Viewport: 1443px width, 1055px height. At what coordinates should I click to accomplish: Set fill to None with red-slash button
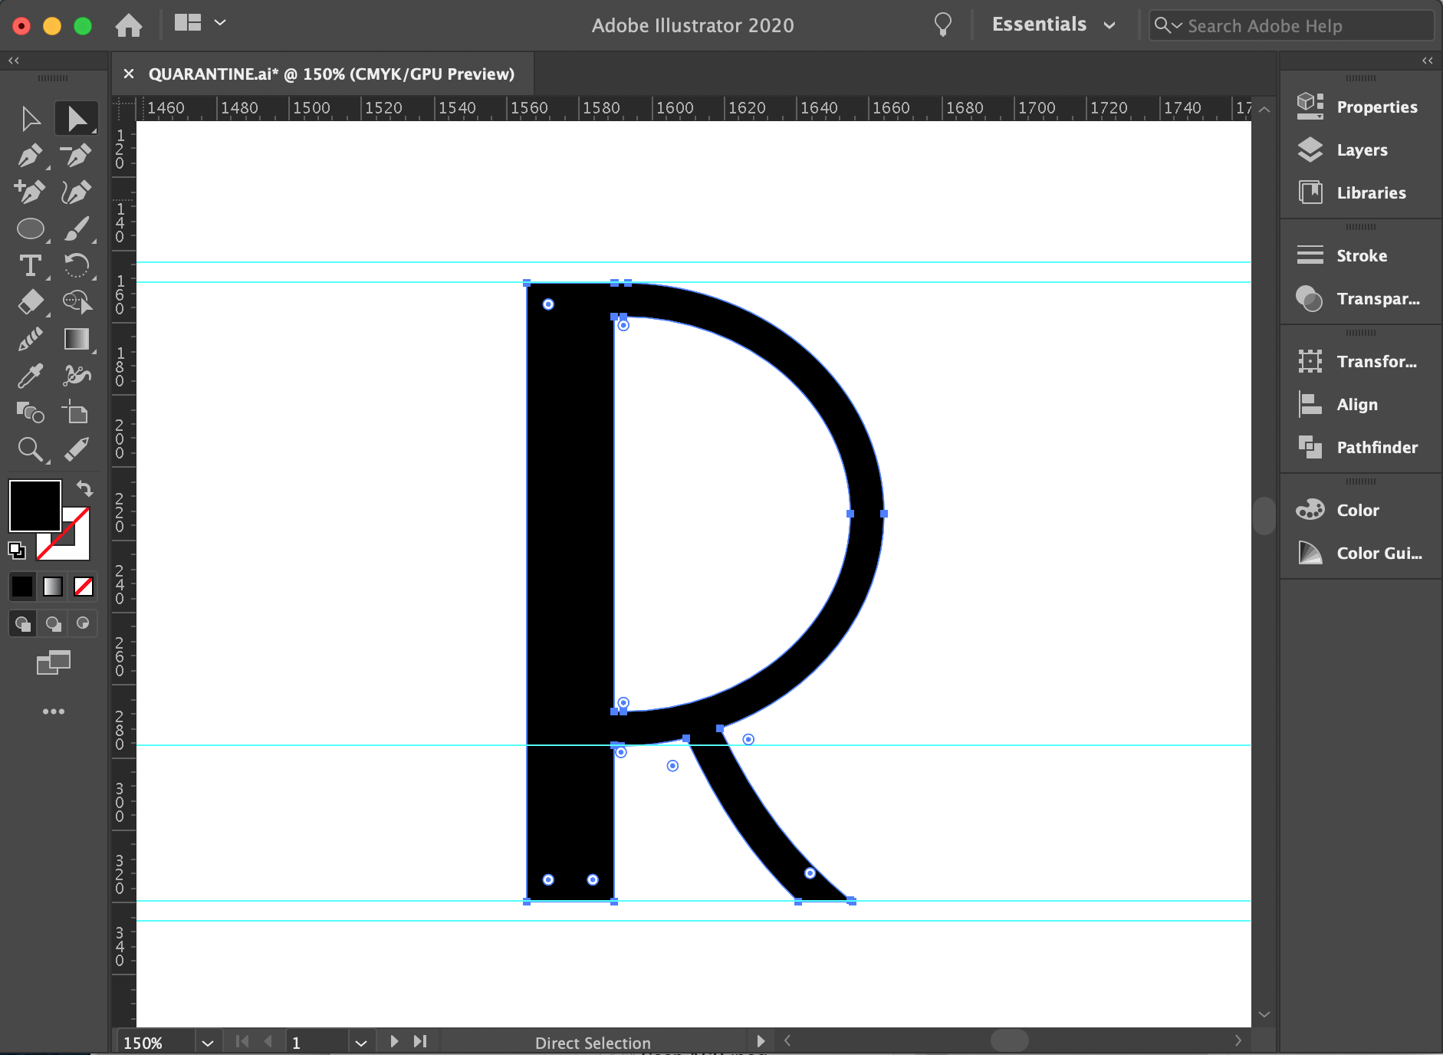pyautogui.click(x=83, y=587)
